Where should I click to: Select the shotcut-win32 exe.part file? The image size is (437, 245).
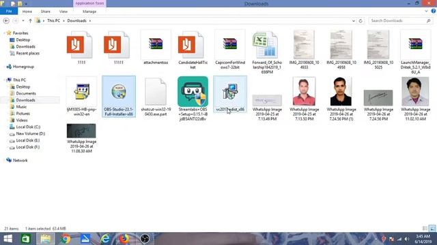click(156, 92)
